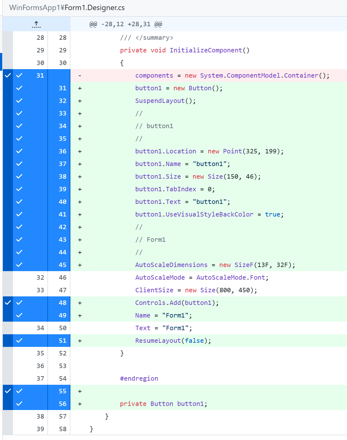Deselect the AutoScaleDimensions line checkmark

(x=19, y=265)
